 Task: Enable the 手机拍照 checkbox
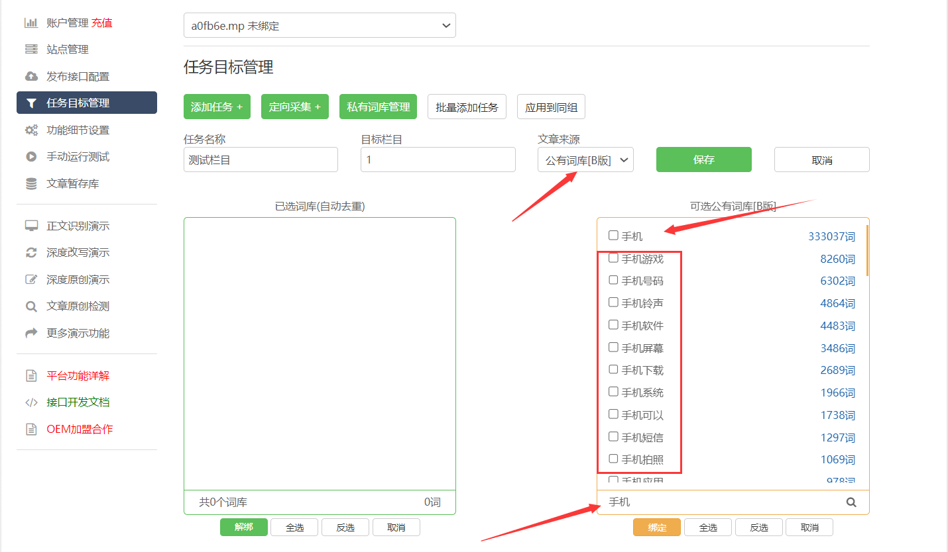[613, 459]
